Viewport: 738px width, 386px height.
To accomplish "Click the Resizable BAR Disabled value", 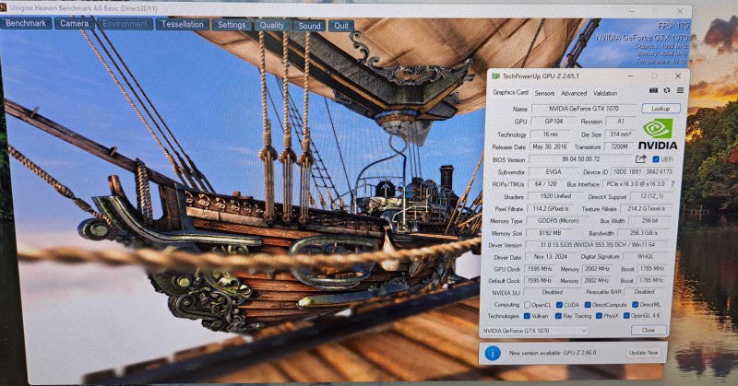I will point(645,292).
